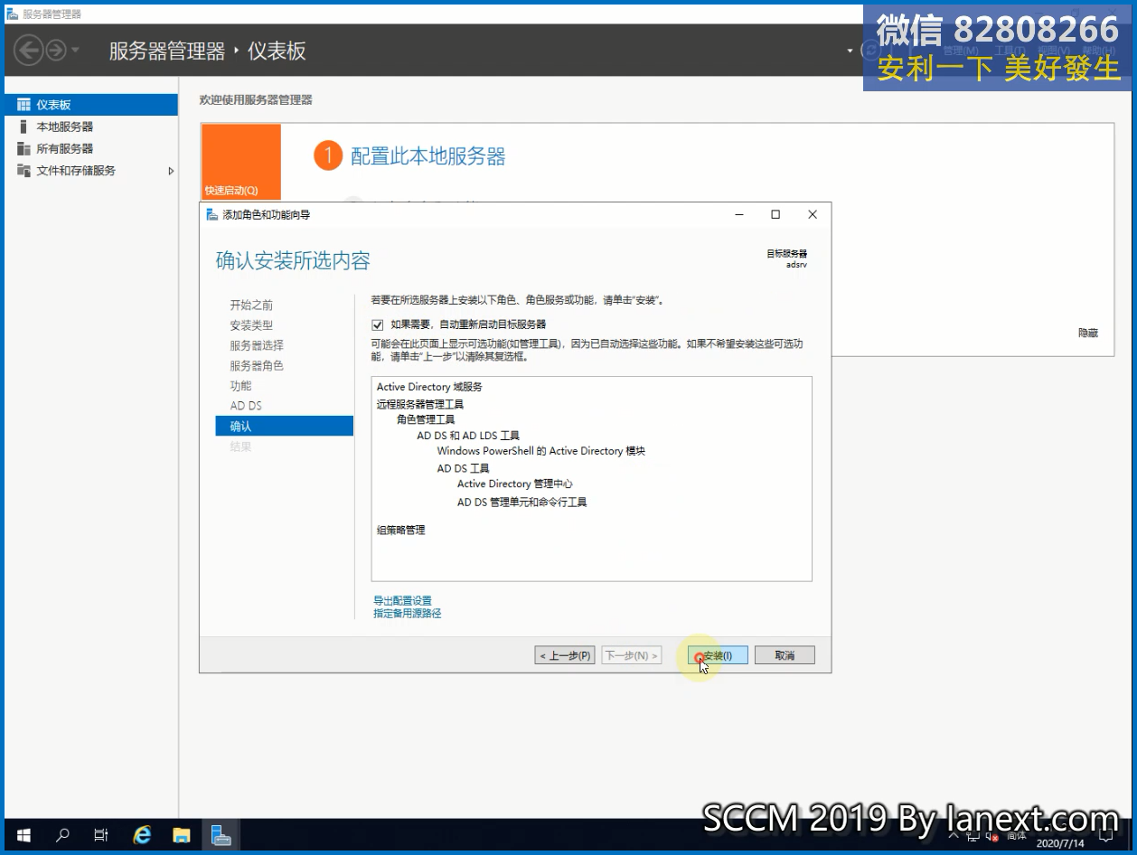This screenshot has width=1137, height=855.
Task: Select the 仪表板 dashboard icon in sidebar
Action: click(23, 105)
